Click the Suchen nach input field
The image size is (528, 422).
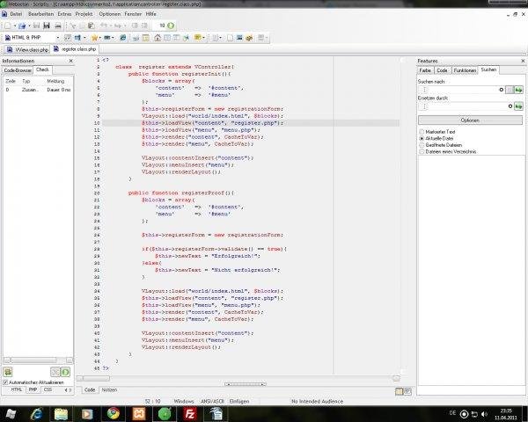coord(458,90)
